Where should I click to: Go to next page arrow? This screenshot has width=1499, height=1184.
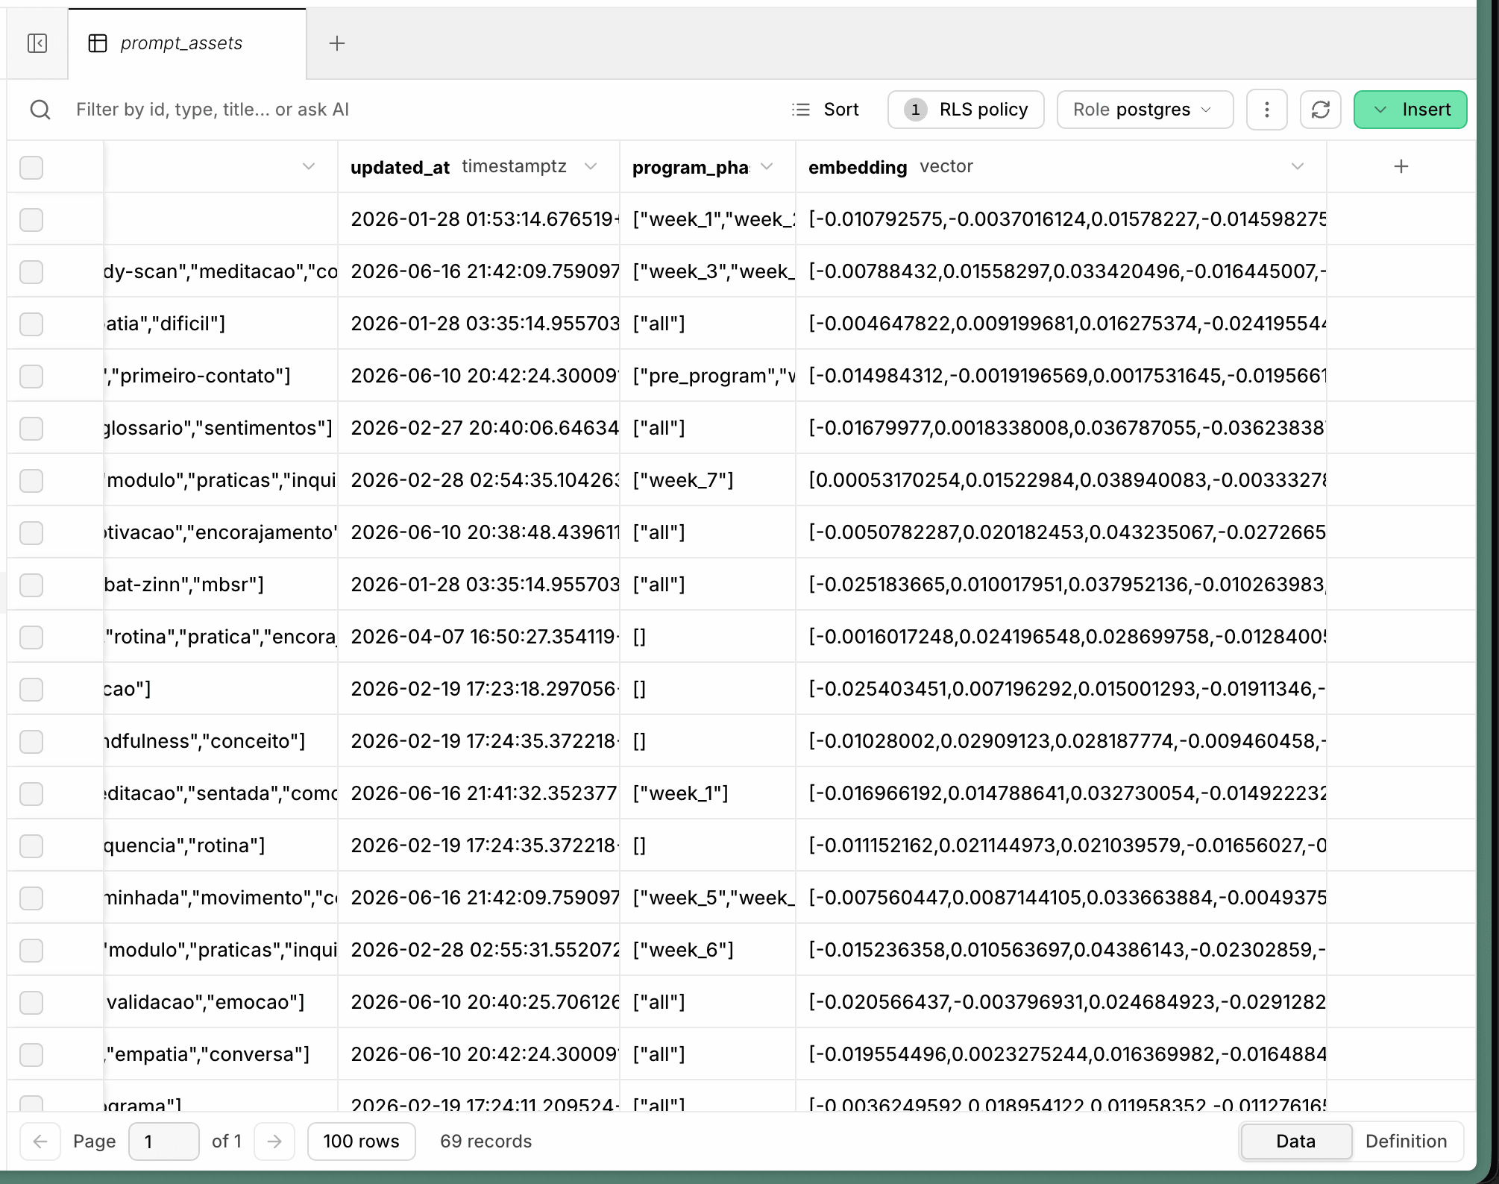pyautogui.click(x=274, y=1141)
